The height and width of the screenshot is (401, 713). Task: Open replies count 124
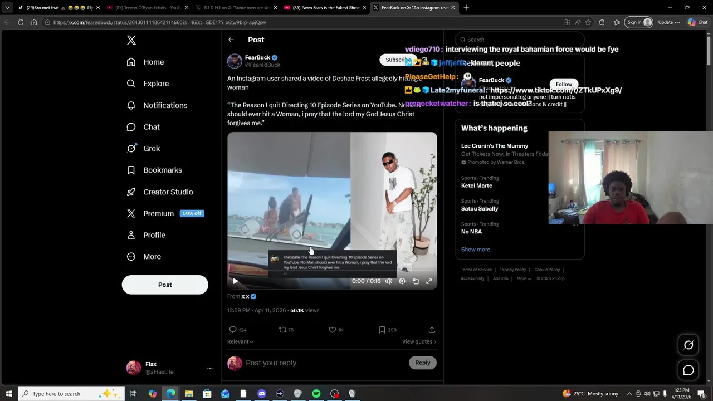(238, 330)
